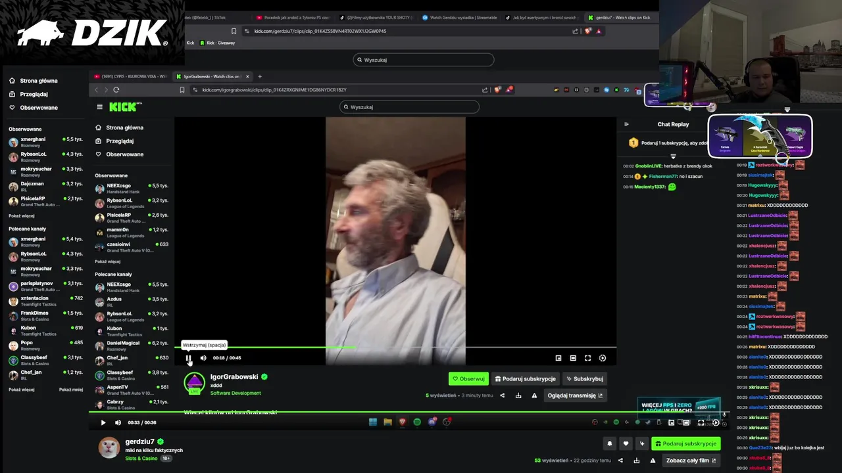Click the Kick logo in inner window
842x473 pixels.
point(124,106)
